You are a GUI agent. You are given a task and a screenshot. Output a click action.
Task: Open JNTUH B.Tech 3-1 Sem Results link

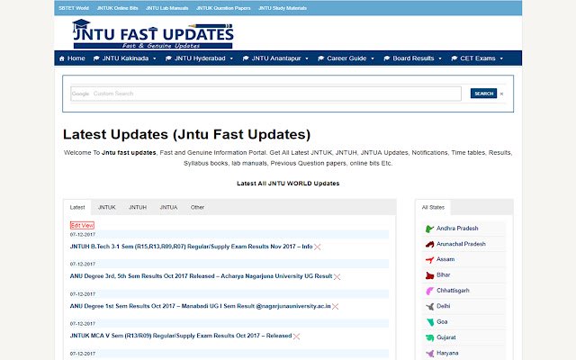191,247
